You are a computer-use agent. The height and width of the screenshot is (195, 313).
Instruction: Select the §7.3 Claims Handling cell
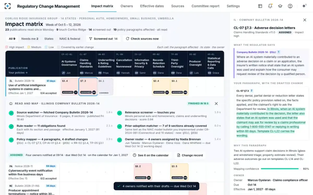click(x=88, y=86)
